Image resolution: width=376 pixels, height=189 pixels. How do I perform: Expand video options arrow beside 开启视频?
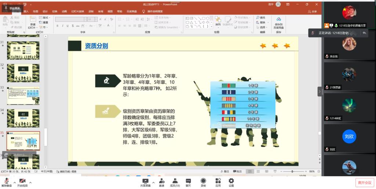[30, 182]
